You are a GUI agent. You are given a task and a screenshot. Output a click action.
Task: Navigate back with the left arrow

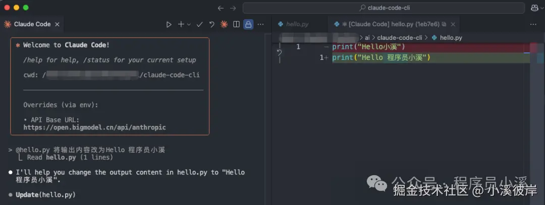(x=221, y=8)
